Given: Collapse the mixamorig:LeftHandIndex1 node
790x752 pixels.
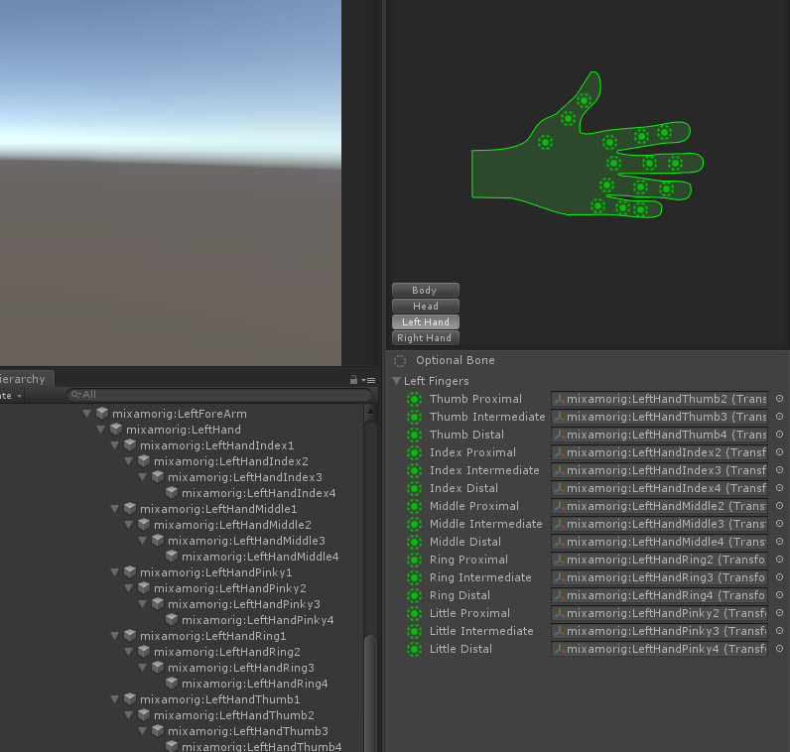Looking at the screenshot, I should click(x=115, y=445).
